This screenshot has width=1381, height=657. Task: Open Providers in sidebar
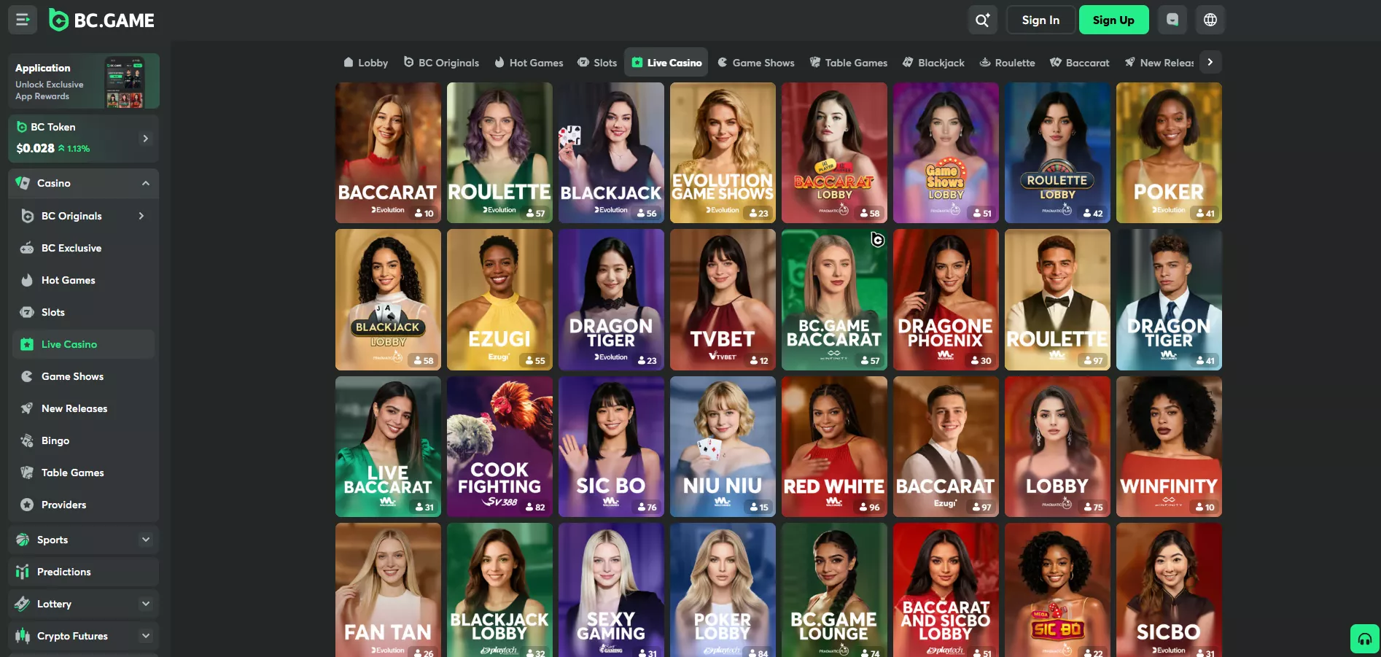pyautogui.click(x=84, y=505)
